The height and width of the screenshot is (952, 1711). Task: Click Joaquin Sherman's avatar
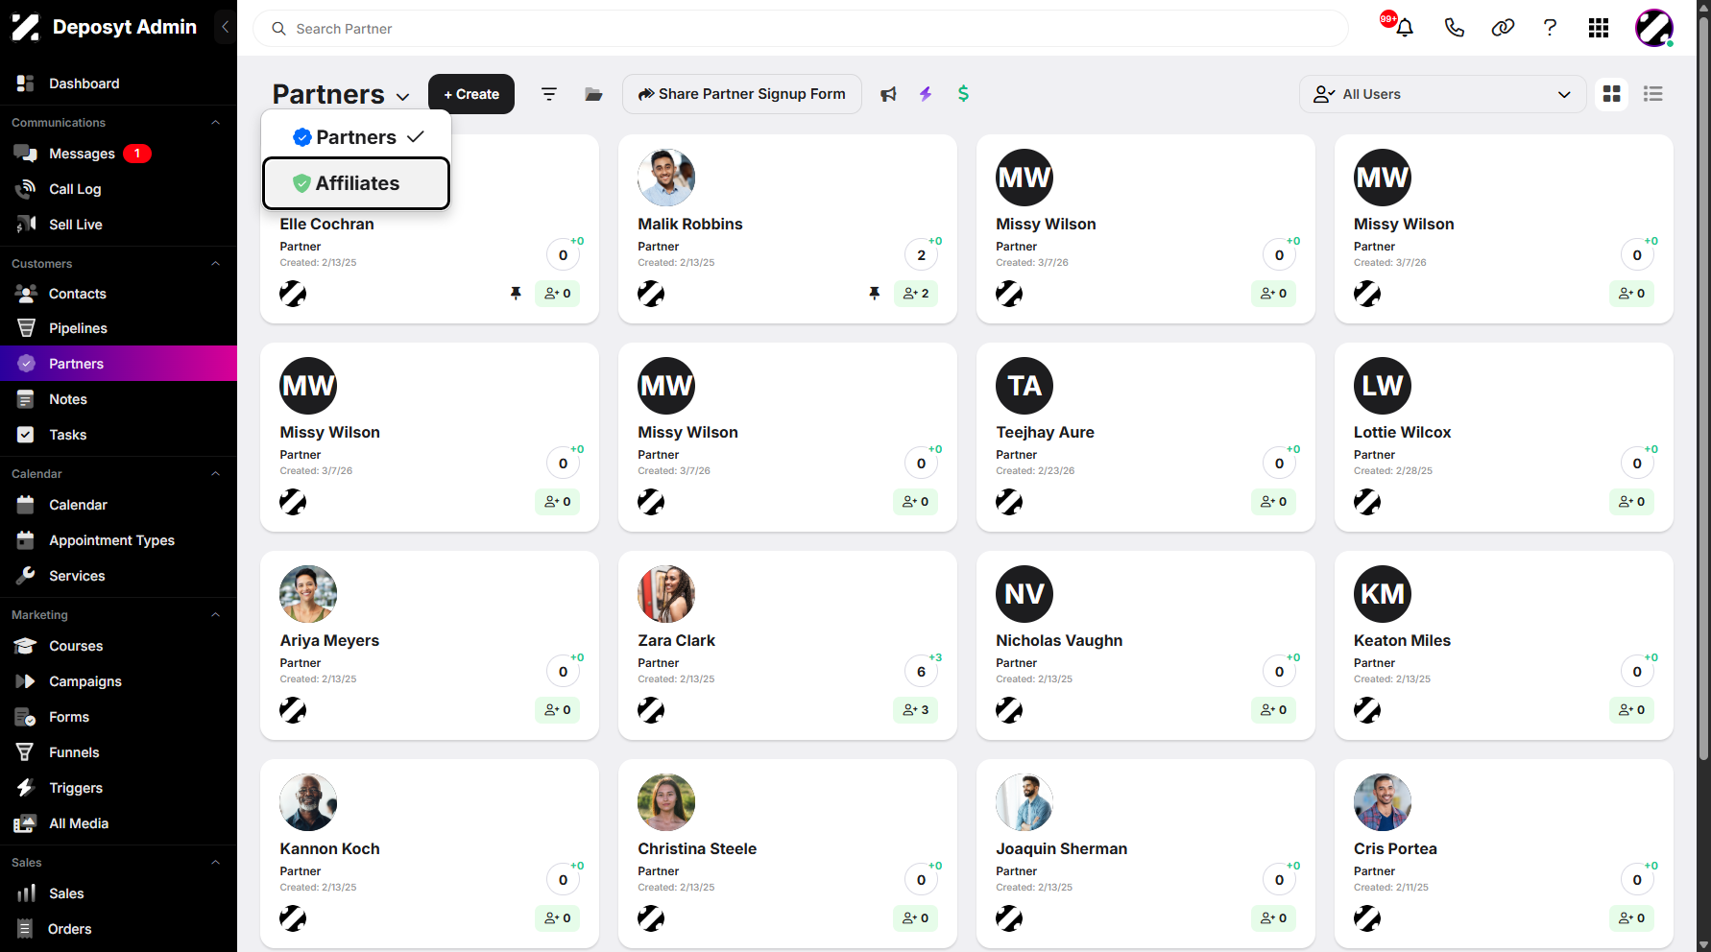[1024, 802]
